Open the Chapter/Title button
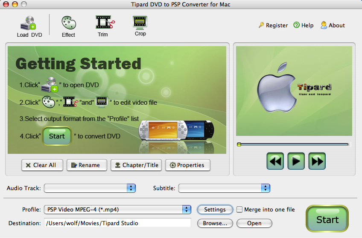Screen dimensions: 362x238 [x=136, y=165]
